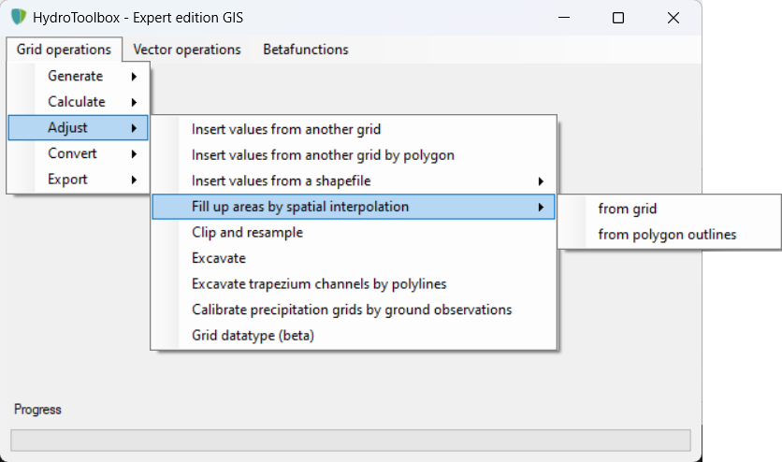Click the Grid operations menu
Image resolution: width=782 pixels, height=462 pixels.
(64, 50)
